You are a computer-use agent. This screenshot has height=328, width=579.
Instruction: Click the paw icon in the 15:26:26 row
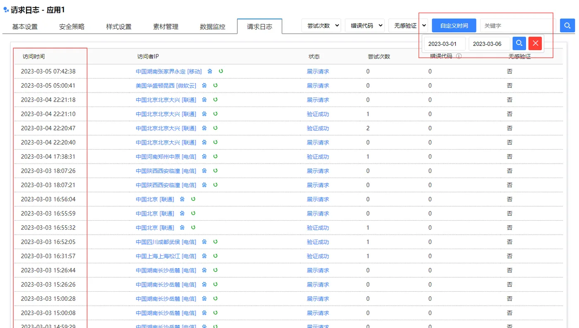tap(204, 284)
